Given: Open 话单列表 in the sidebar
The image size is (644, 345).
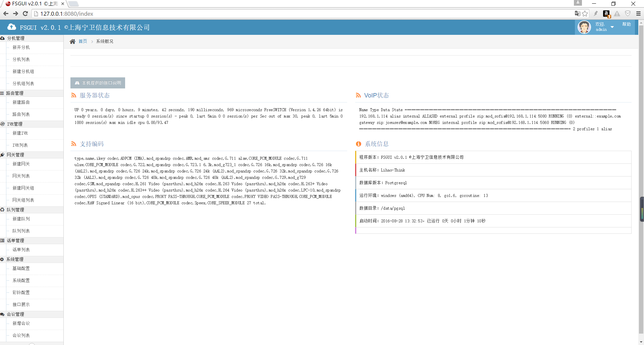Looking at the screenshot, I should coord(21,250).
